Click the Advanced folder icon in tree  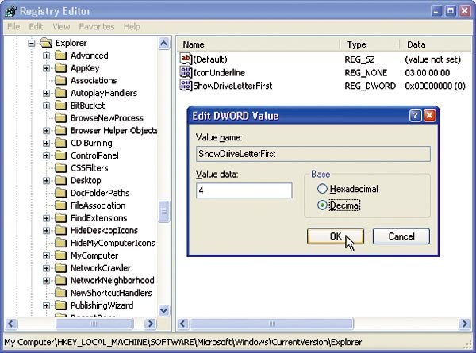60,56
